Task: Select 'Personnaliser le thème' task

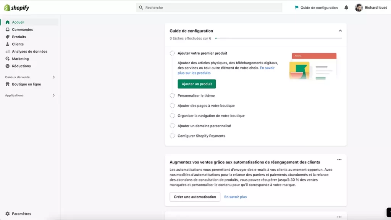Action: point(196,95)
